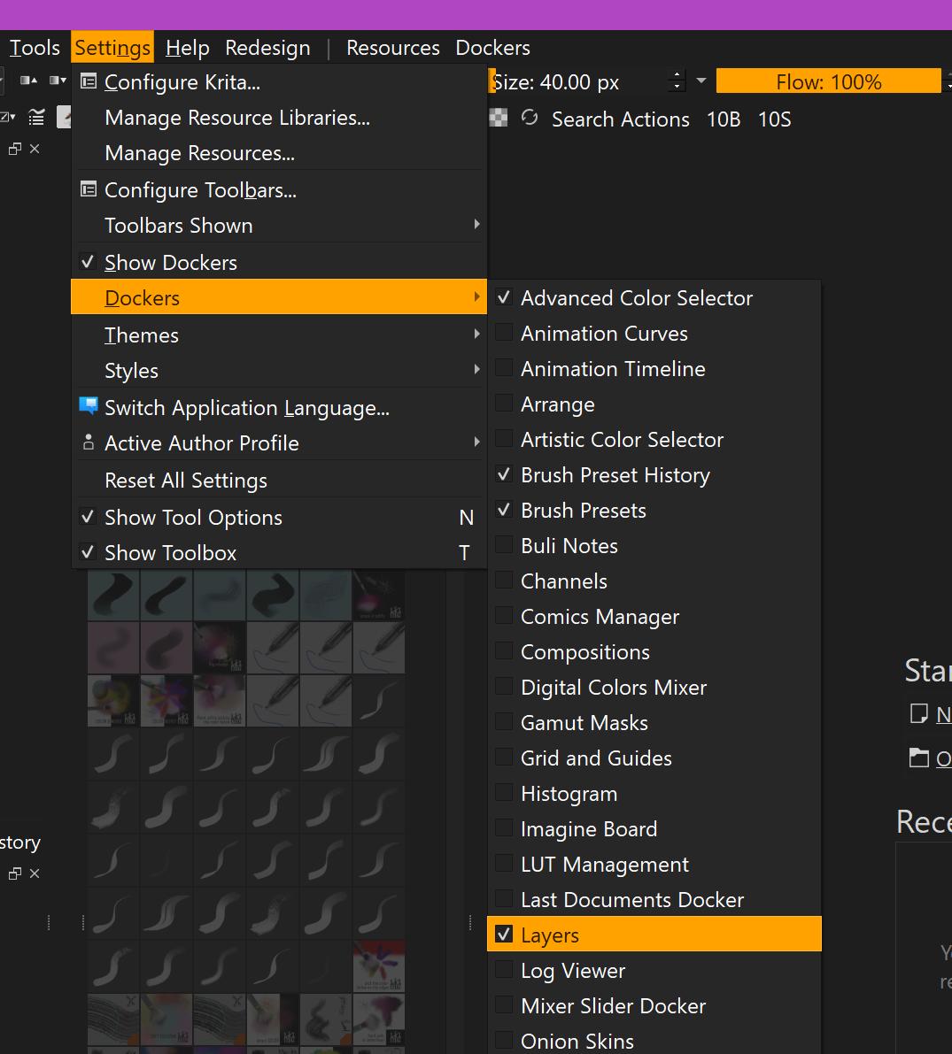Viewport: 952px width, 1054px height.
Task: Enable the Comics Manager docker
Action: pyautogui.click(x=654, y=617)
